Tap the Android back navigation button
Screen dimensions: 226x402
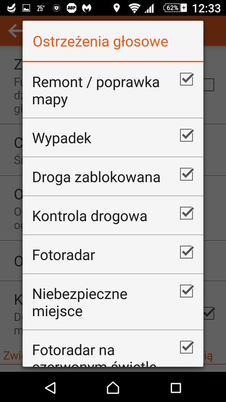51,387
